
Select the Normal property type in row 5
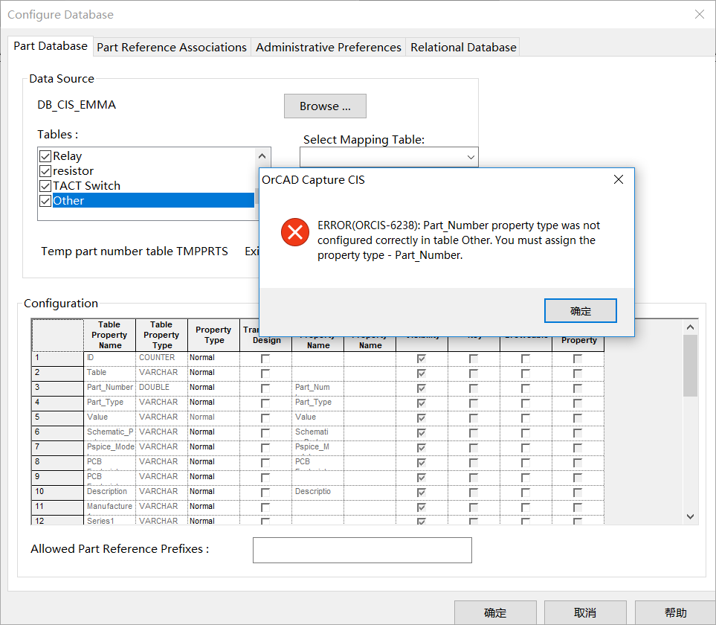tap(213, 417)
